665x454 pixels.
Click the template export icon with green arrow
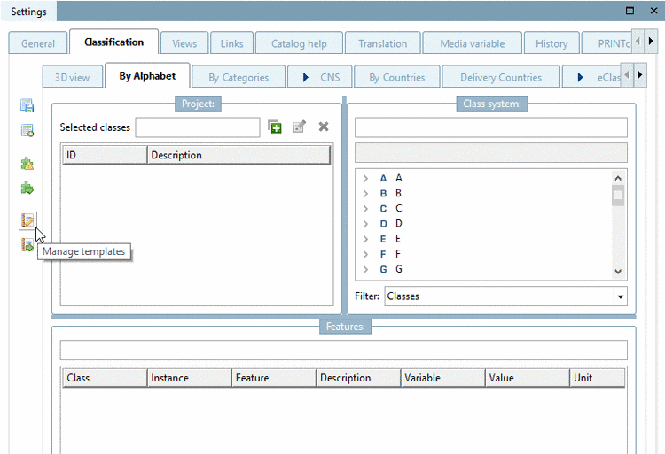click(27, 245)
